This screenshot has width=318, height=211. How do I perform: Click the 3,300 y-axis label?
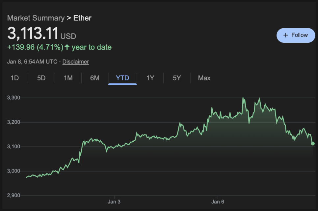[14, 98]
